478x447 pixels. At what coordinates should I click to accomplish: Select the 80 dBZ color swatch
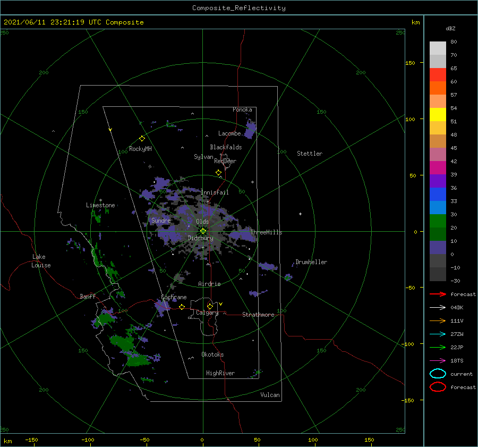point(438,48)
